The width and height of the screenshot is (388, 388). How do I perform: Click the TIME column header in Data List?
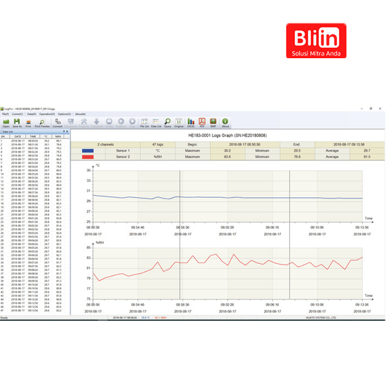click(x=32, y=136)
